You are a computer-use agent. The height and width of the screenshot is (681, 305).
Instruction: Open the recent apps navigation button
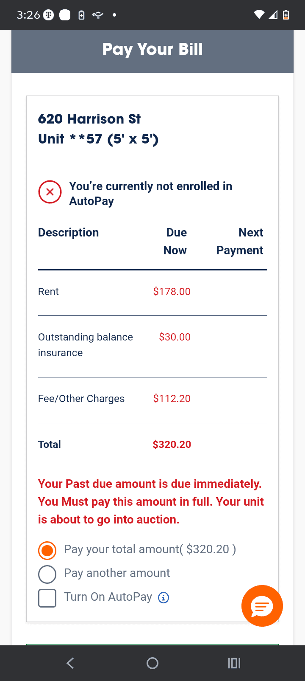(x=234, y=663)
